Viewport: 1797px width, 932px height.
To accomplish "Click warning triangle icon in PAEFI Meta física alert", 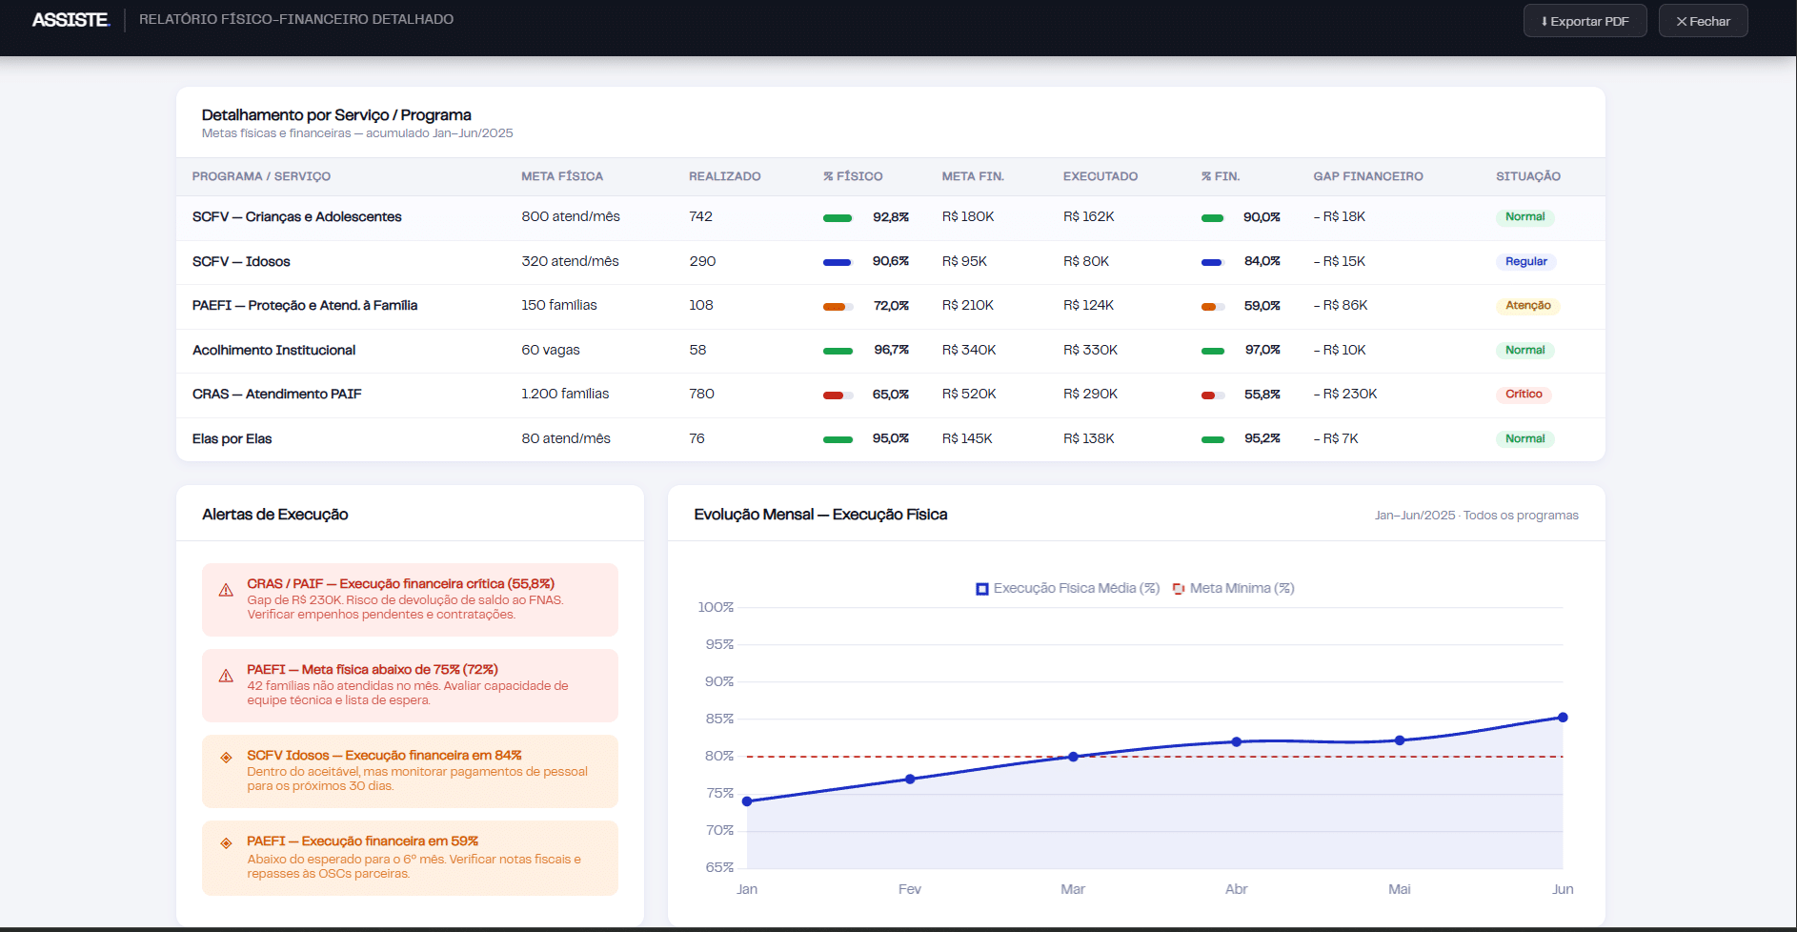I will click(226, 676).
